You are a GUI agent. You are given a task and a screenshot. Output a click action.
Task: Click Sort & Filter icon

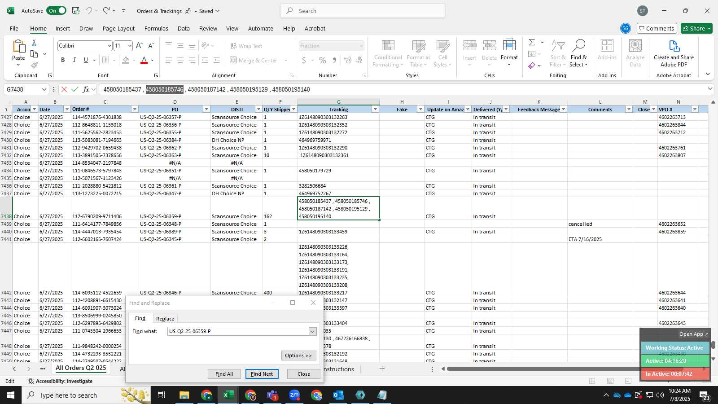tap(558, 53)
